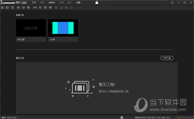
Task: Click the CPU usage status indicator
Action: [180, 117]
